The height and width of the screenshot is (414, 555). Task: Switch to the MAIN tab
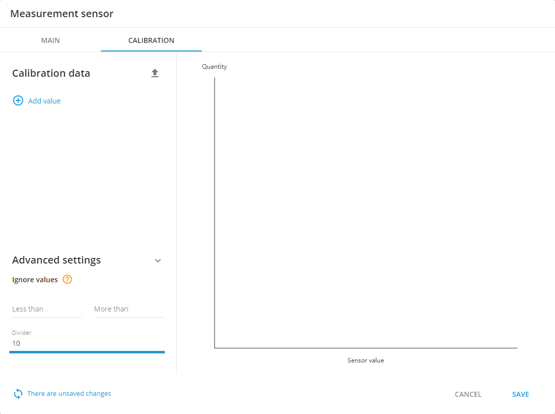click(x=50, y=40)
